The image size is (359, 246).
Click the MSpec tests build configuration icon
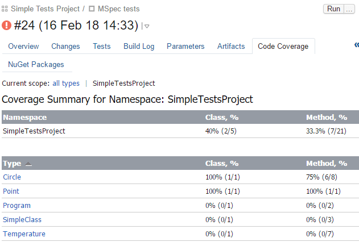(92, 9)
